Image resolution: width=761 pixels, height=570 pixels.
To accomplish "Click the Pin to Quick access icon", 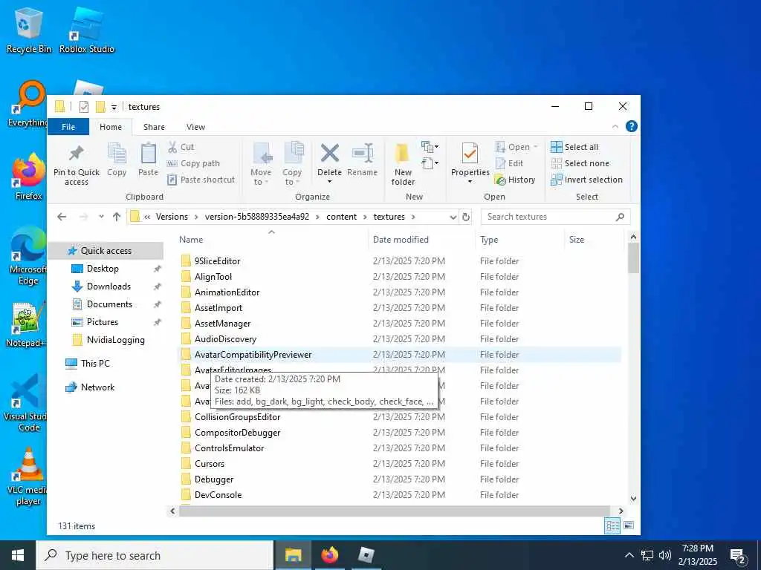I will 77,154.
